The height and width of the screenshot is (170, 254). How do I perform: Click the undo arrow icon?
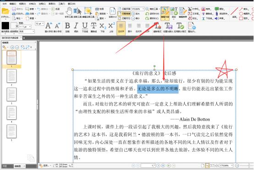[x=39, y=9]
